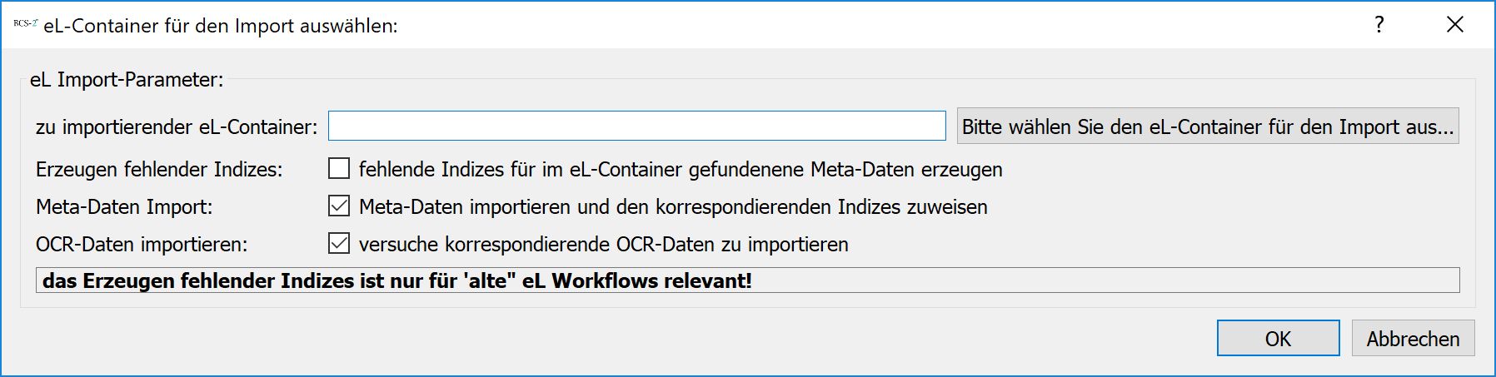This screenshot has height=377, width=1496.
Task: Click the 'OCR-Daten importieren:' row label
Action: [142, 245]
